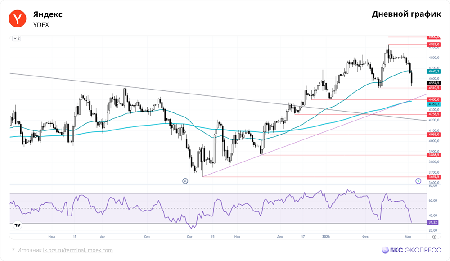Click the green lightning event marker icon
This screenshot has height=261, width=450.
(x=418, y=181)
